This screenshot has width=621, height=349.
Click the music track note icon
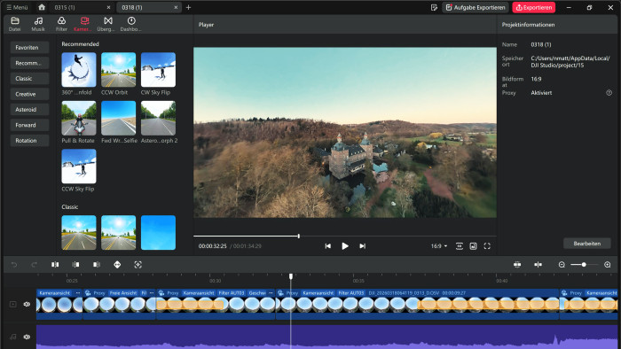pyautogui.click(x=13, y=337)
